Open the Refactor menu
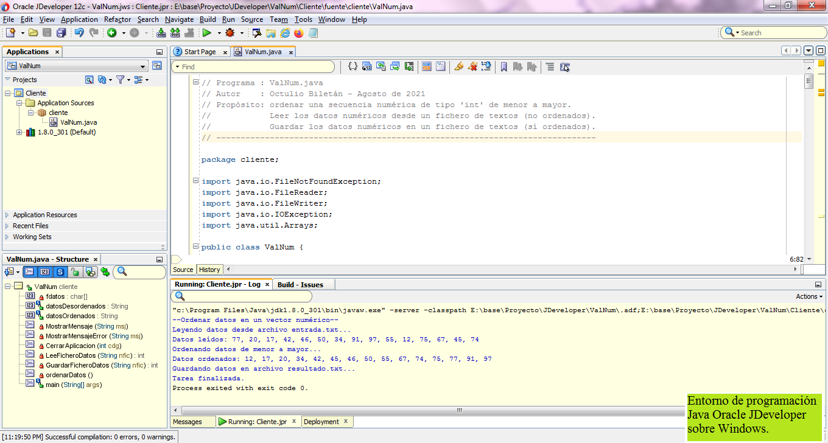Viewport: 828px width, 443px height. tap(117, 19)
